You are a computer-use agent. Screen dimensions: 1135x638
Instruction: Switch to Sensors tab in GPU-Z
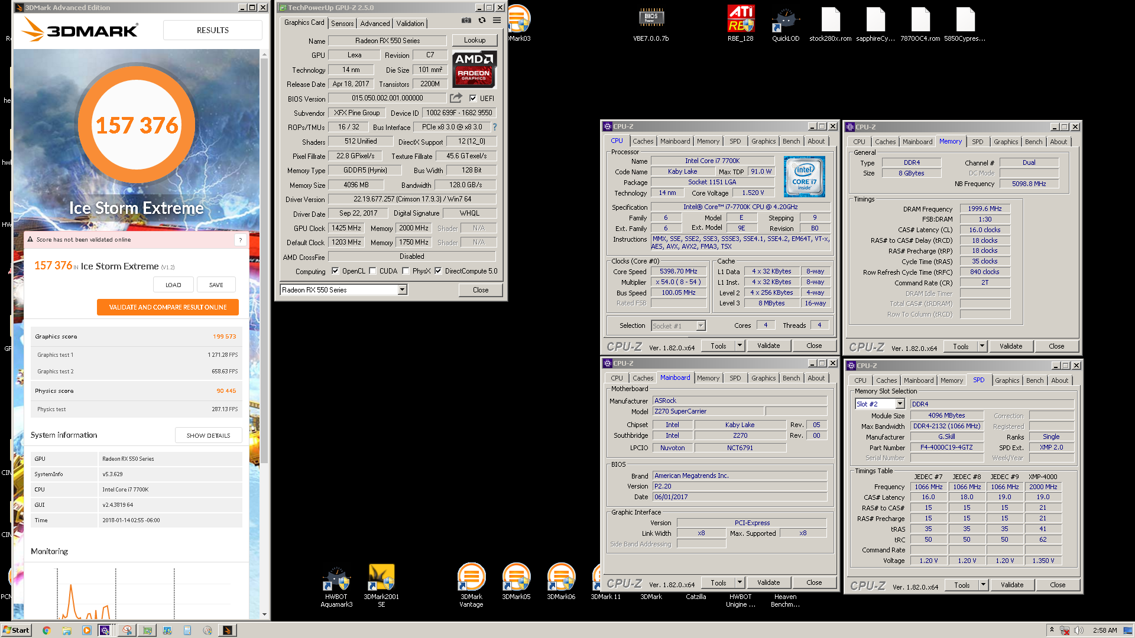(x=342, y=24)
